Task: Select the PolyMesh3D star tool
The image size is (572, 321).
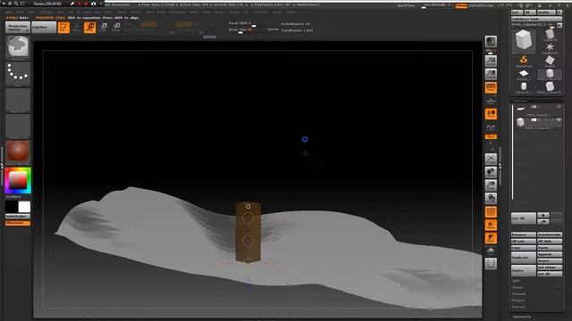Action: pyautogui.click(x=550, y=47)
